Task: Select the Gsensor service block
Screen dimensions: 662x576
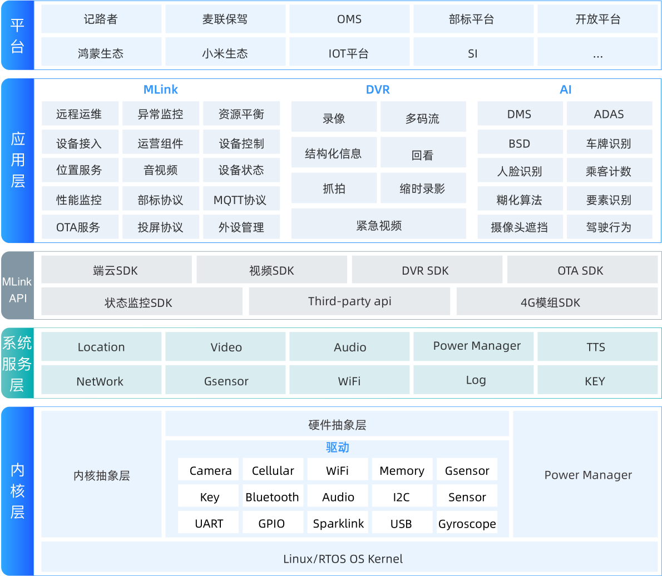Action: 225,381
